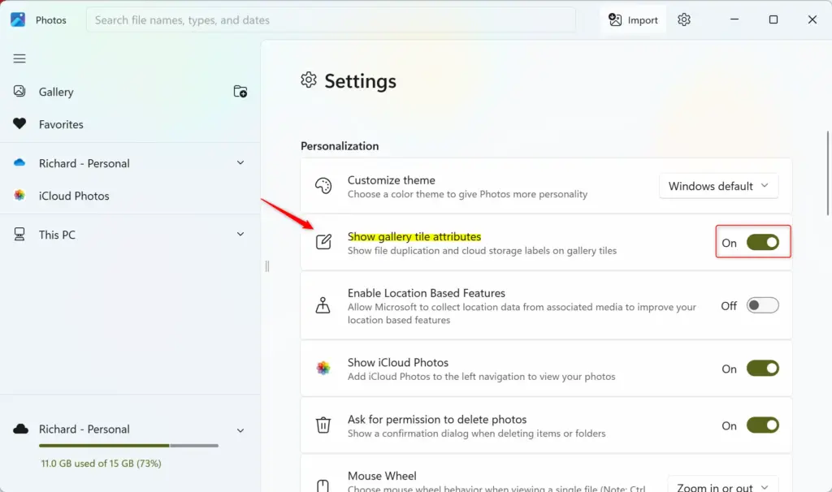Click the Import button
This screenshot has height=492, width=832.
[633, 20]
